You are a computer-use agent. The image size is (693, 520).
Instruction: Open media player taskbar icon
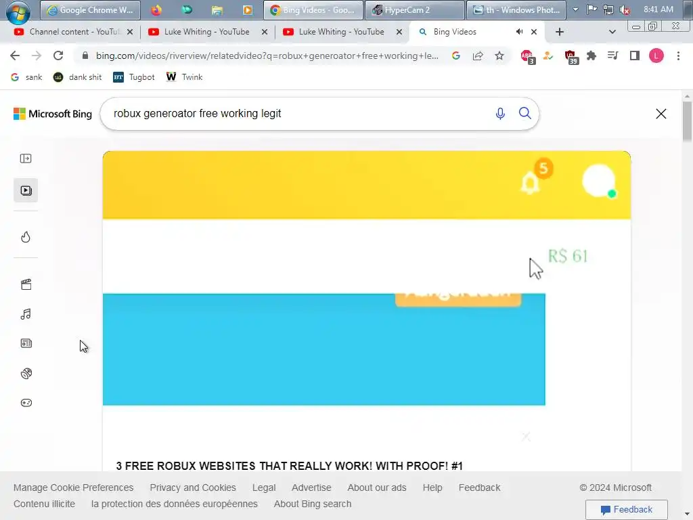pyautogui.click(x=248, y=9)
